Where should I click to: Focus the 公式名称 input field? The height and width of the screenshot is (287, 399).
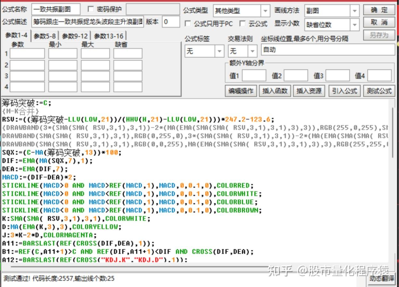(56, 10)
